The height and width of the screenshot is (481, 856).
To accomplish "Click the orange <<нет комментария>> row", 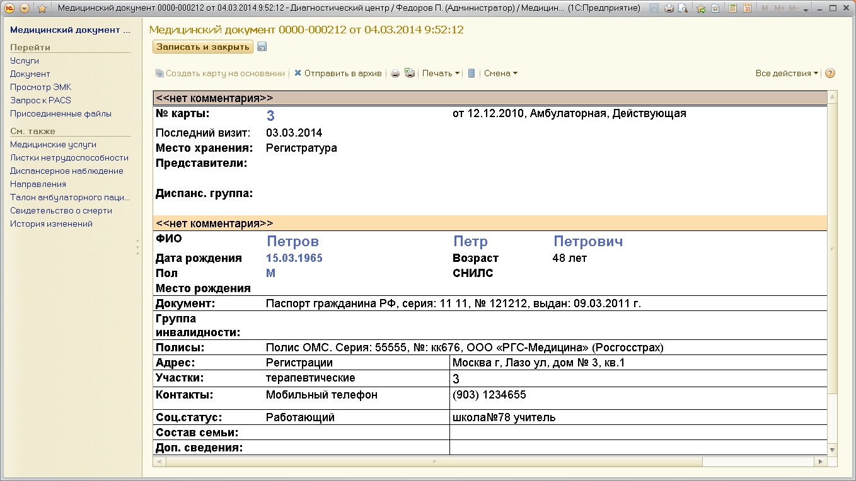I will tap(490, 224).
